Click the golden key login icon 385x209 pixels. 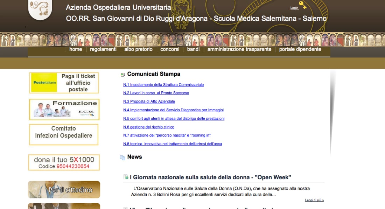click(x=303, y=5)
